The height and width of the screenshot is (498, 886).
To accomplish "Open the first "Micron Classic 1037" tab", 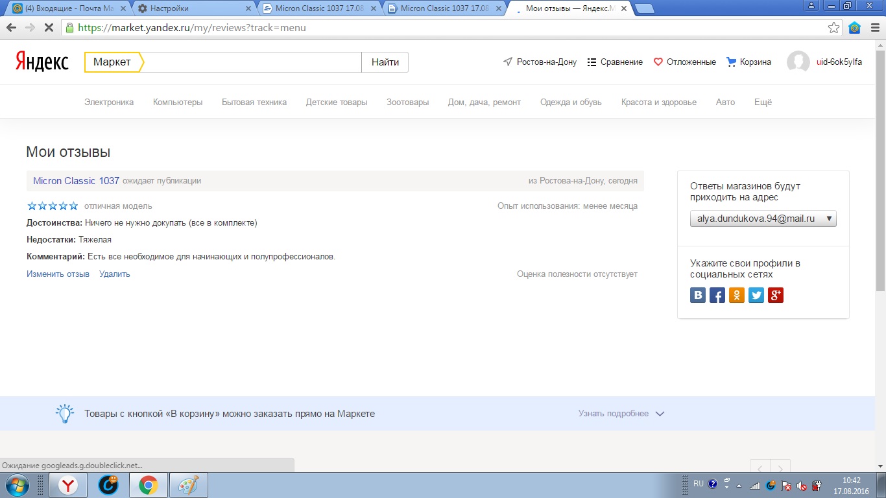I will (320, 8).
